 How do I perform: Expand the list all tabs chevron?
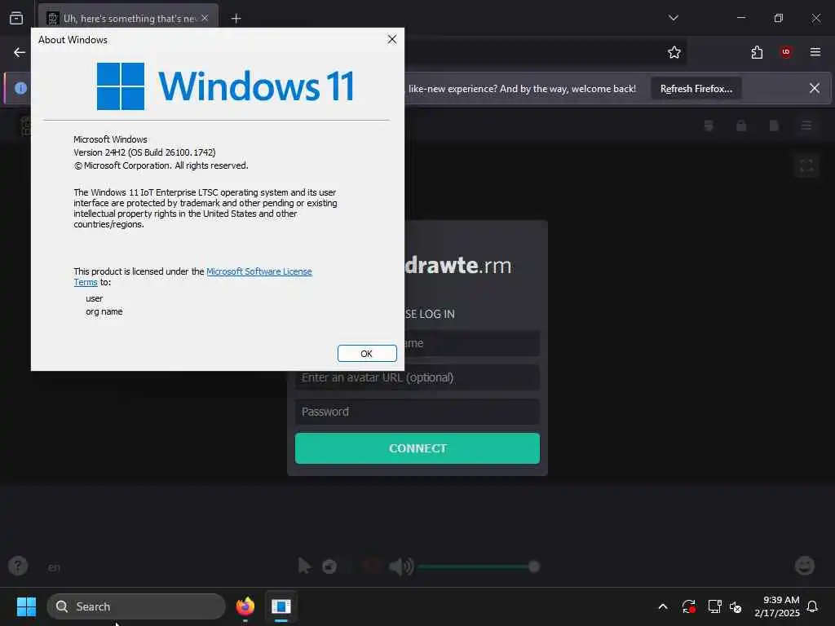(673, 18)
